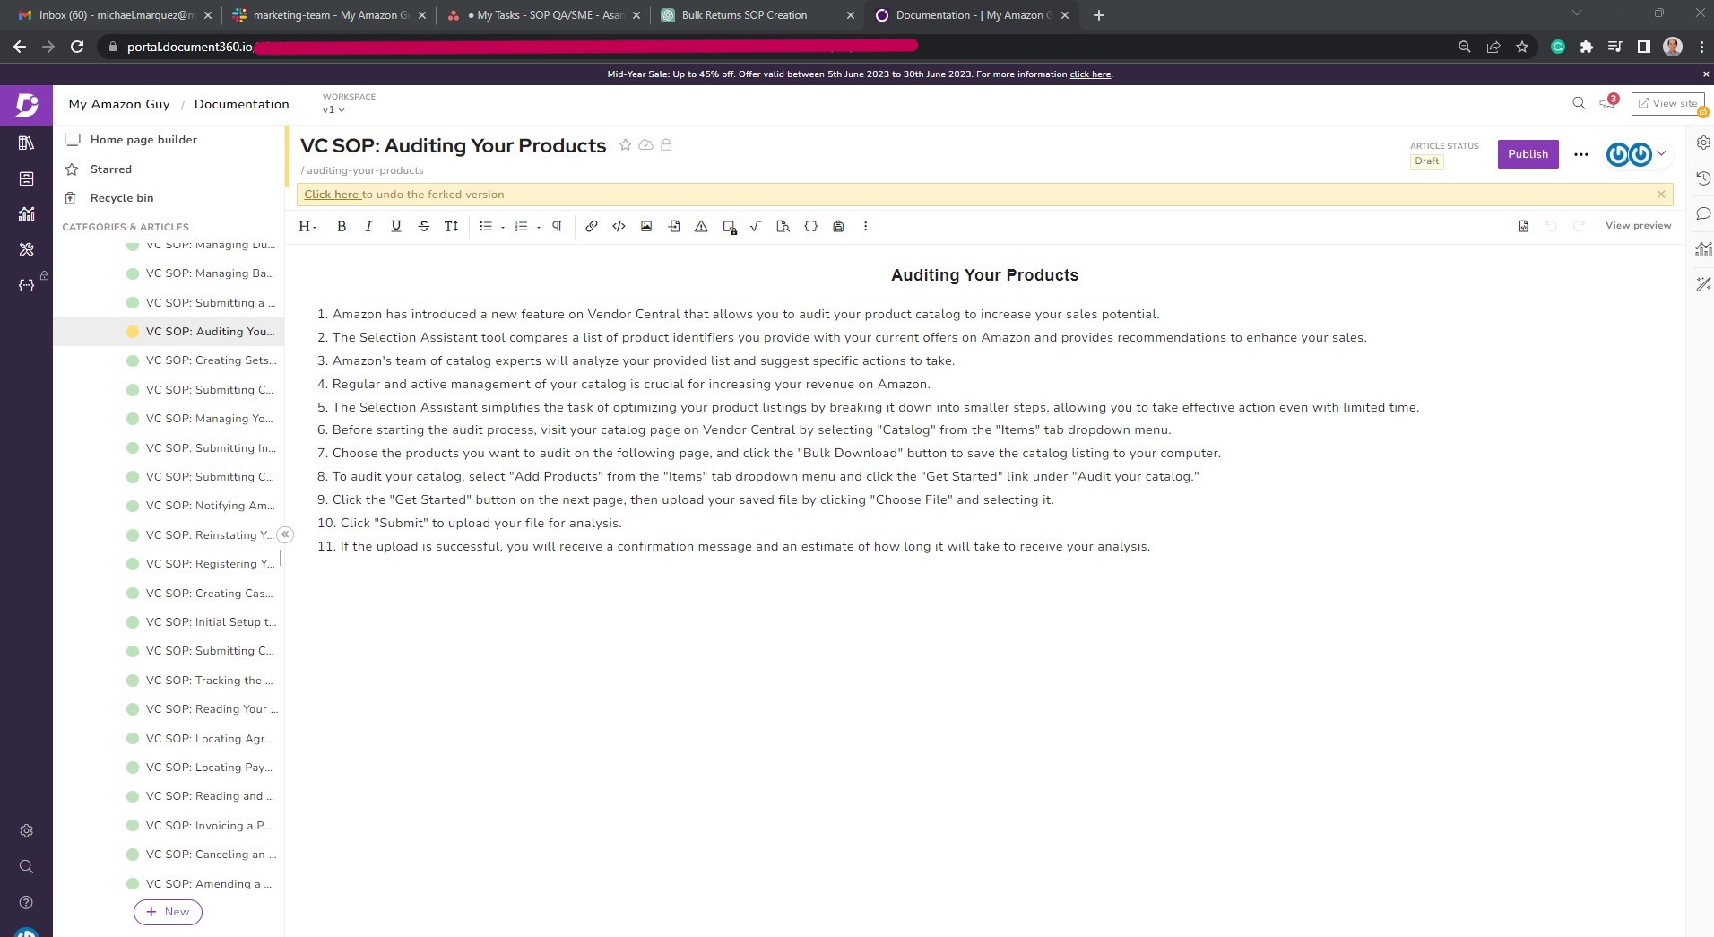Open Mid-Year Sale click here link
This screenshot has width=1714, height=937.
coord(1090,74)
